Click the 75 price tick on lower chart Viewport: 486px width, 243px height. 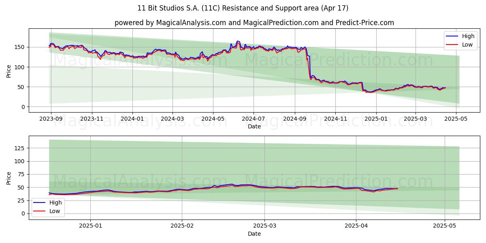click(x=22, y=175)
